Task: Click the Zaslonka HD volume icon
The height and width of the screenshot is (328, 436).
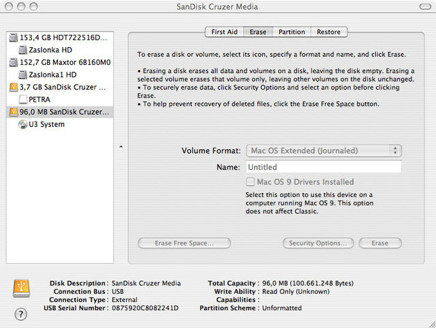Action: click(x=22, y=50)
